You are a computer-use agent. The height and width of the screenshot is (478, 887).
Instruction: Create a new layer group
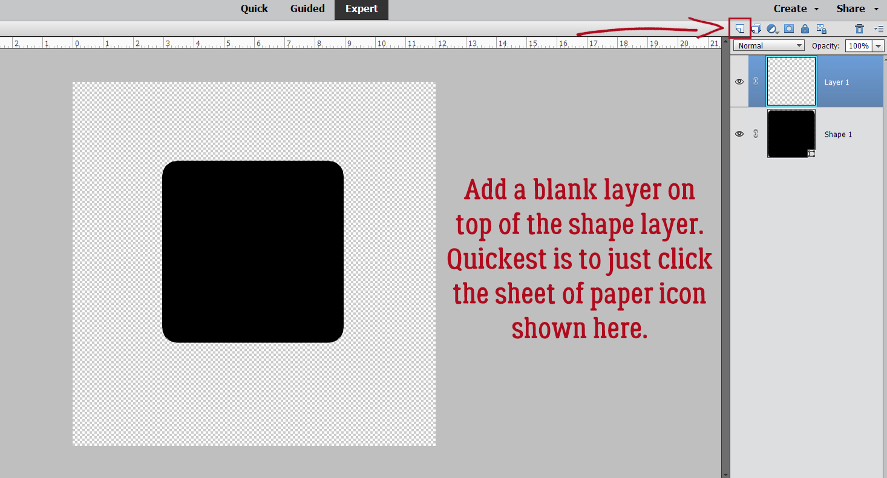tap(756, 28)
